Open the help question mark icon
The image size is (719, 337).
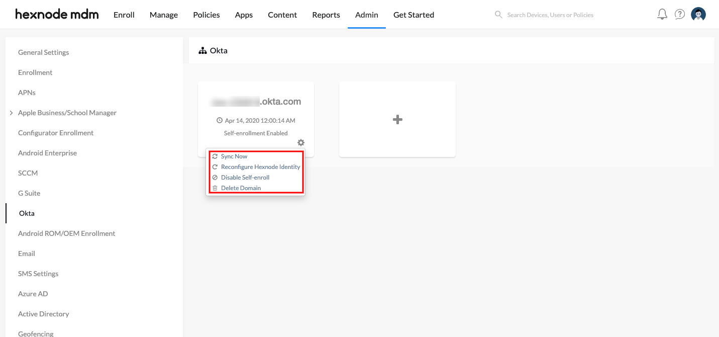680,14
